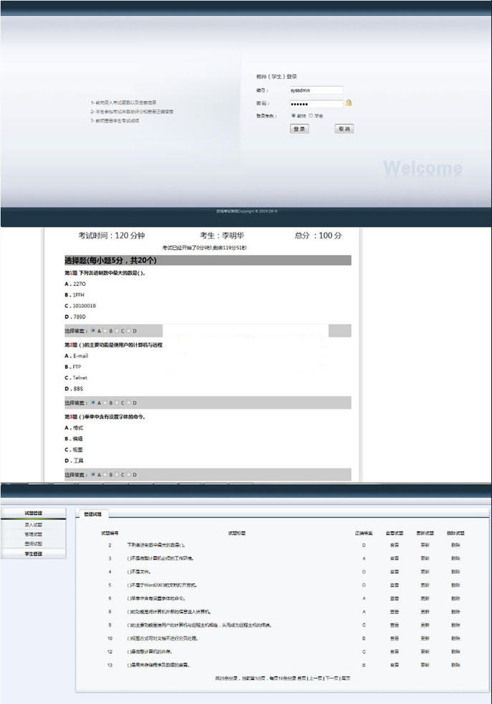
Task: Click the 正确答案 column header
Action: coord(364,534)
